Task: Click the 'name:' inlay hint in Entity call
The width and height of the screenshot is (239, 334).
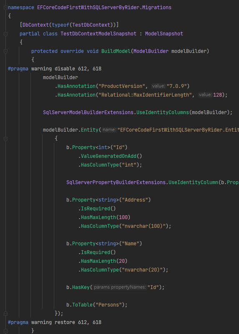Action: point(109,130)
